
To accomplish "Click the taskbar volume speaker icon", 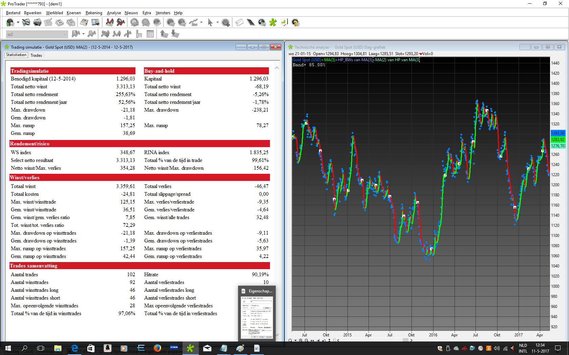I will click(497, 348).
